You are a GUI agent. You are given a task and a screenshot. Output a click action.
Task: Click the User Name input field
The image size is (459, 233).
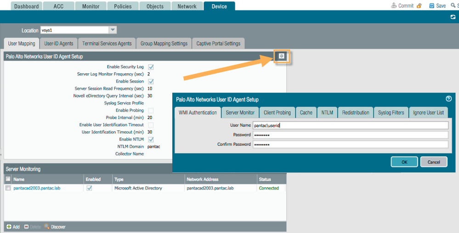click(x=351, y=125)
